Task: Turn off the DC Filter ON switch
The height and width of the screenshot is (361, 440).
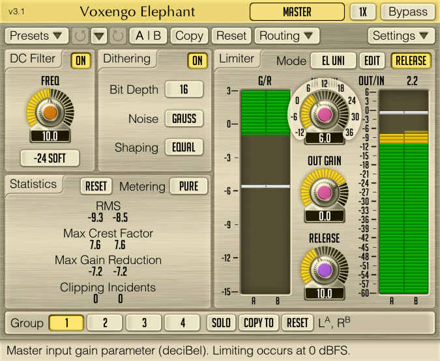Action: 81,60
